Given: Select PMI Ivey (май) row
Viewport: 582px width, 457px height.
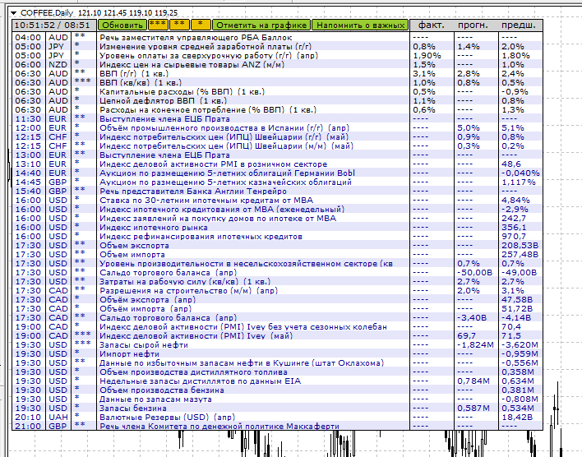Looking at the screenshot, I should pyautogui.click(x=277, y=336).
